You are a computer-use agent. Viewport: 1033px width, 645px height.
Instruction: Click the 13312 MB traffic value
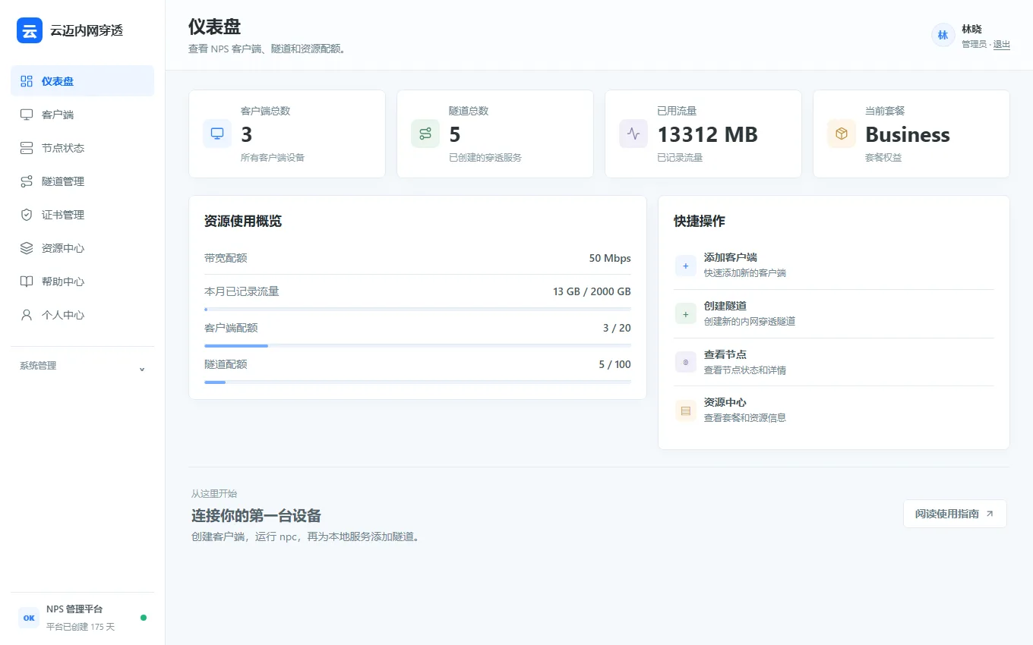[707, 134]
